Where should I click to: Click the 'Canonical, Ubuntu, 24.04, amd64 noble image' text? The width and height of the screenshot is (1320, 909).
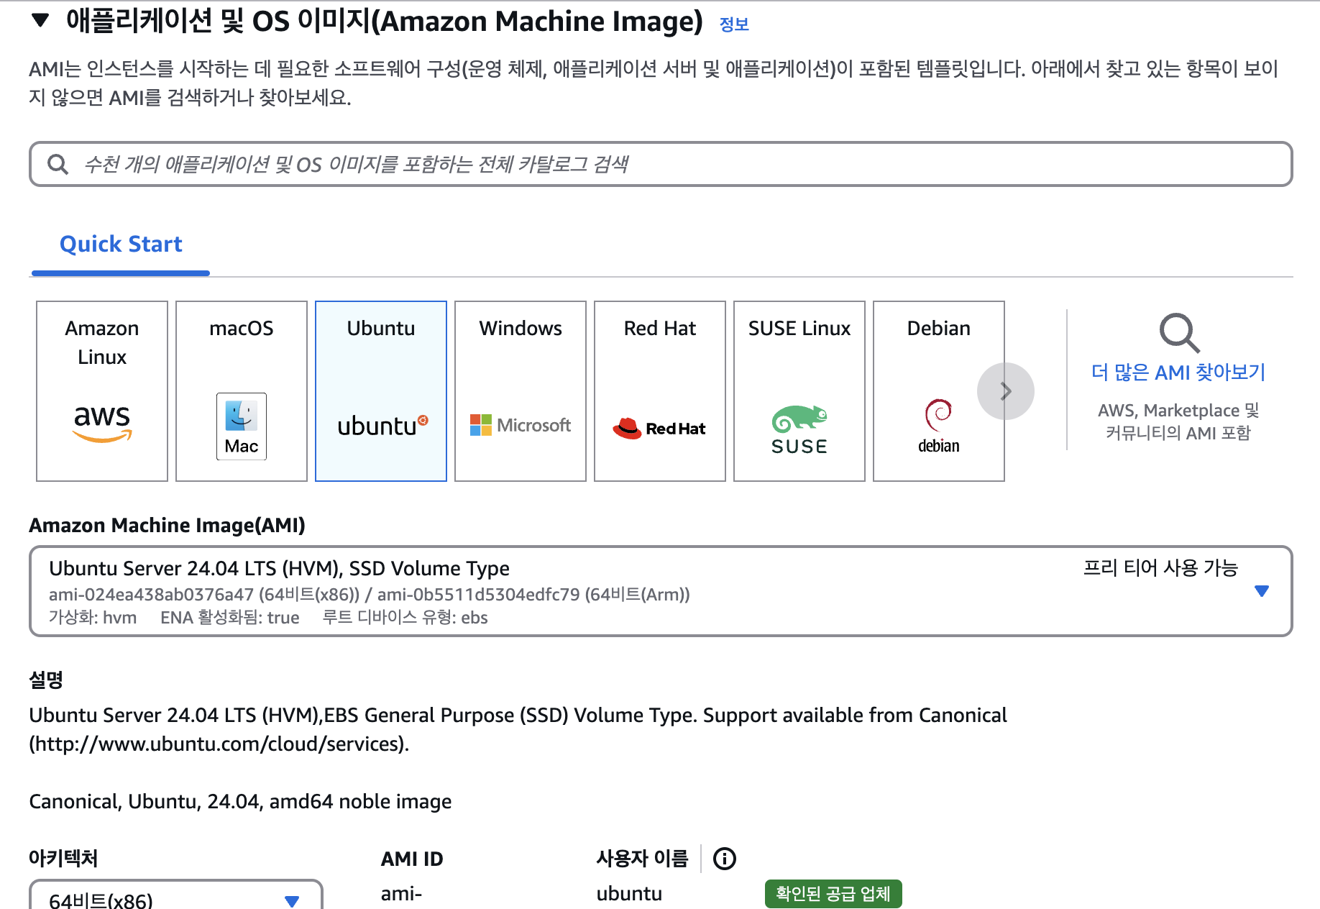240,802
